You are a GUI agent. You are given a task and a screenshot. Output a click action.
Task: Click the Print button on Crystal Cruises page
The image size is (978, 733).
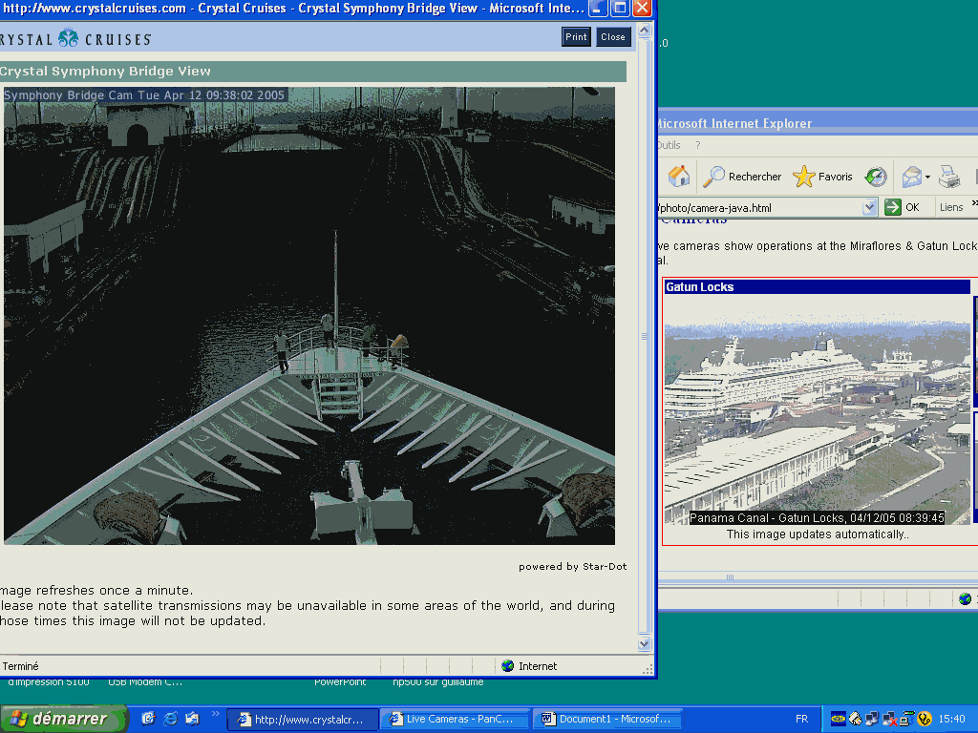pyautogui.click(x=576, y=37)
